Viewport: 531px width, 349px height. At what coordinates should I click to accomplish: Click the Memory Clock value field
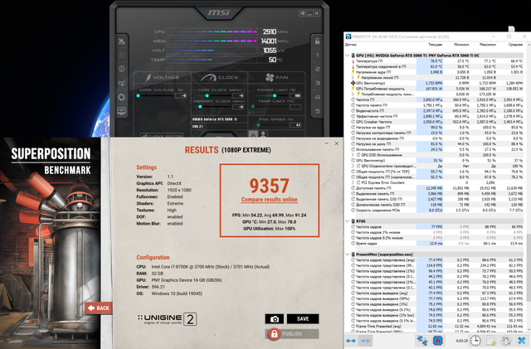[239, 107]
